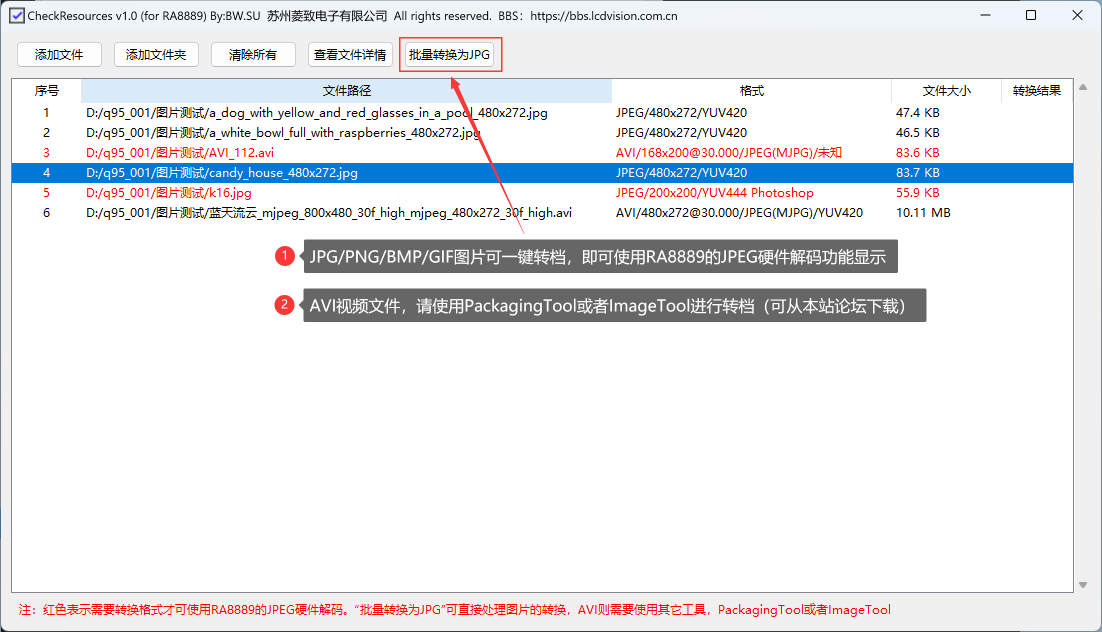
Task: Select the a_dog_with_yellow_and_red_glasses row
Action: tap(316, 113)
